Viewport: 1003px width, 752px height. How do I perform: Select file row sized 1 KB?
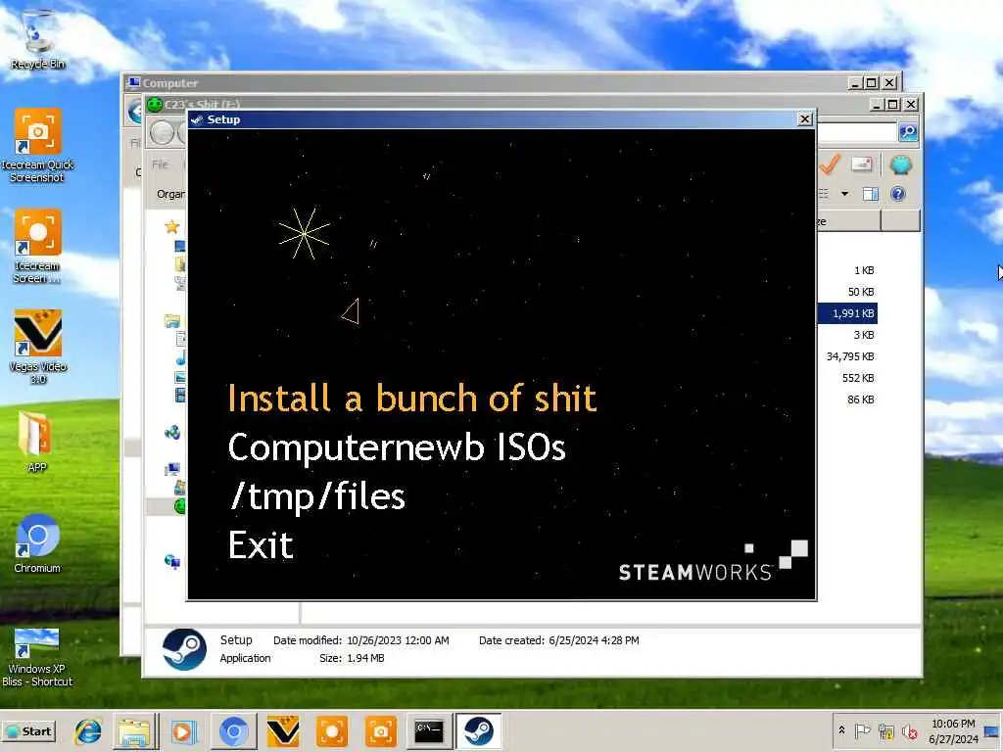(864, 270)
